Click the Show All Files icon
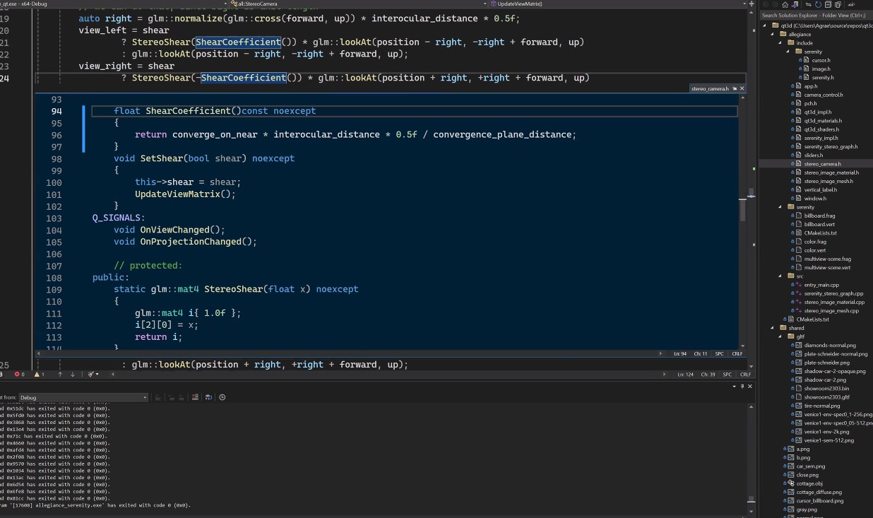873x518 pixels. (838, 4)
